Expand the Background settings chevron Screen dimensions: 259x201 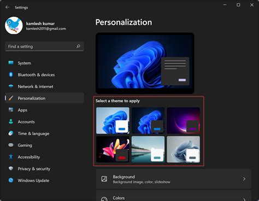coord(244,179)
